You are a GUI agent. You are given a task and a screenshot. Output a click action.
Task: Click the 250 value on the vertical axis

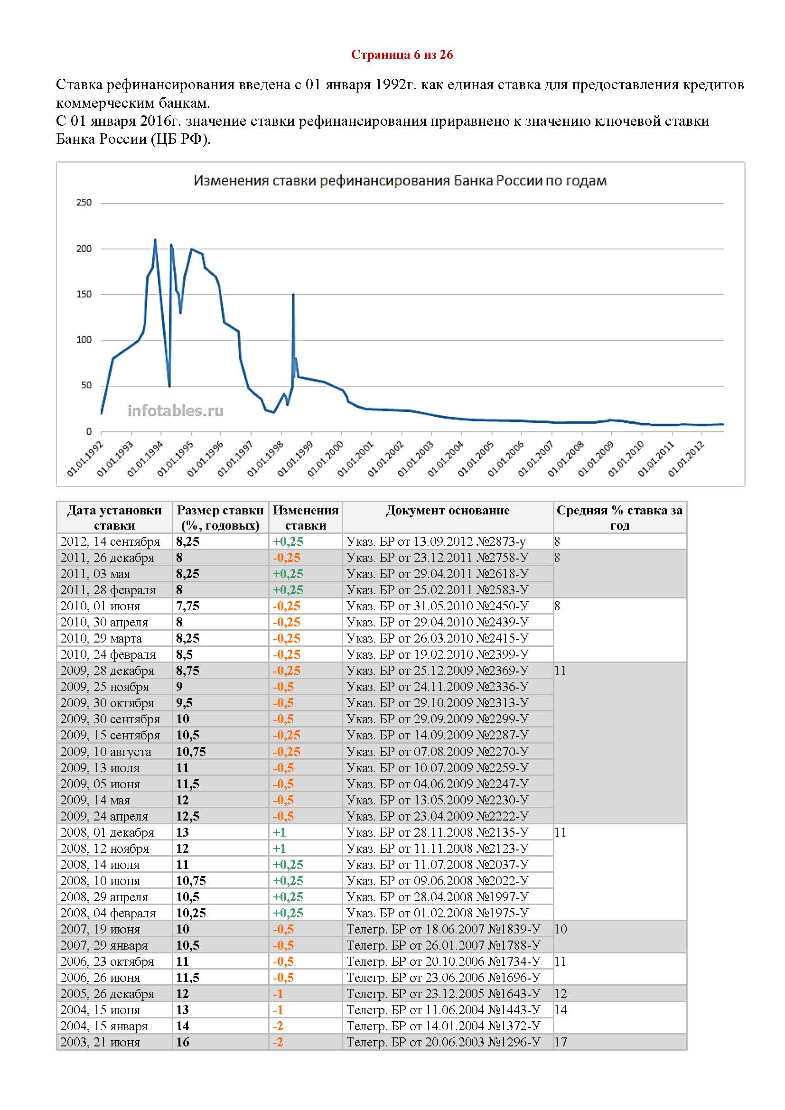tap(84, 203)
